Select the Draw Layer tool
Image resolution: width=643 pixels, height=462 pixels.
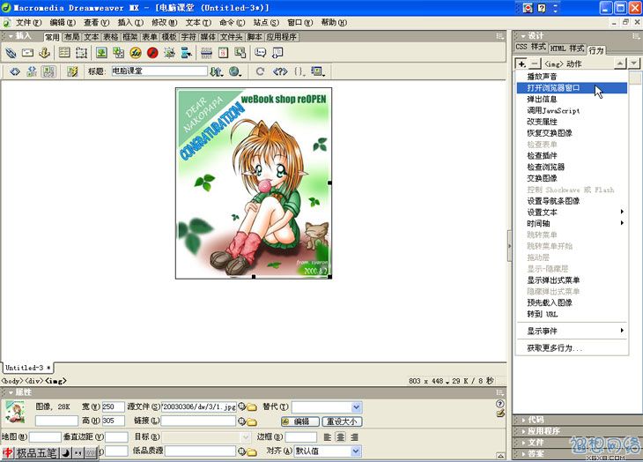[81, 53]
